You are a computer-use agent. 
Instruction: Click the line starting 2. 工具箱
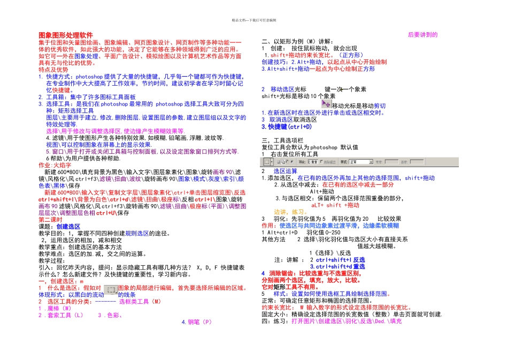pos(87,97)
